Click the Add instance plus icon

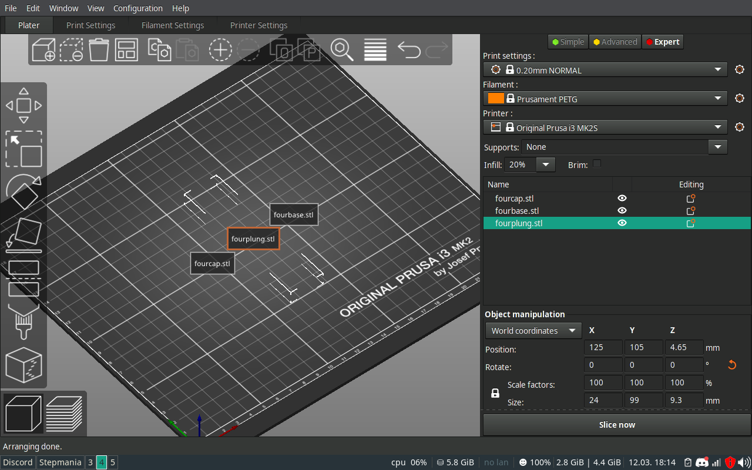220,49
